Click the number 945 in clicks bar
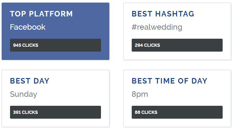 click(17, 45)
